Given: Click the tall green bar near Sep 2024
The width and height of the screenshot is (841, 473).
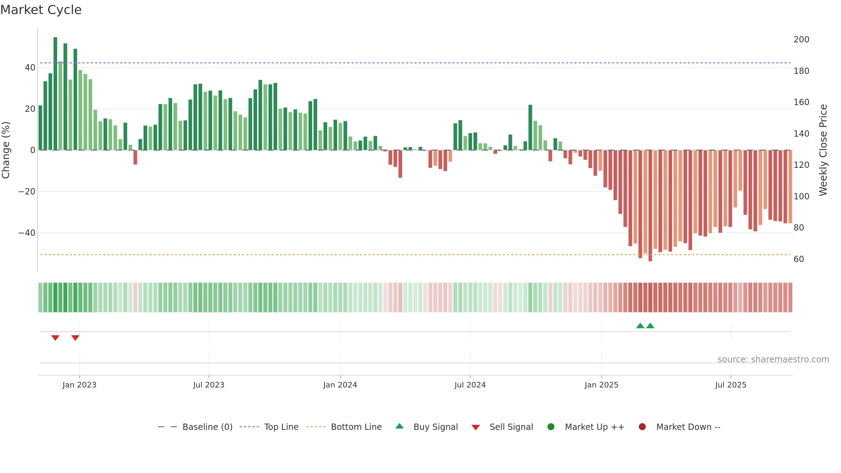Looking at the screenshot, I should point(530,128).
